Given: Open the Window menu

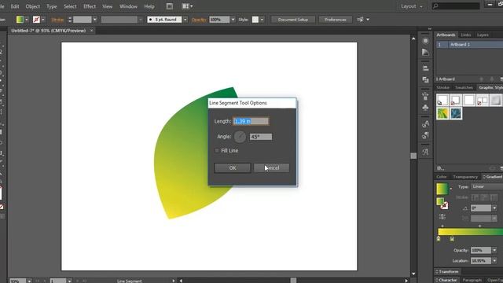Looking at the screenshot, I should 128,6.
